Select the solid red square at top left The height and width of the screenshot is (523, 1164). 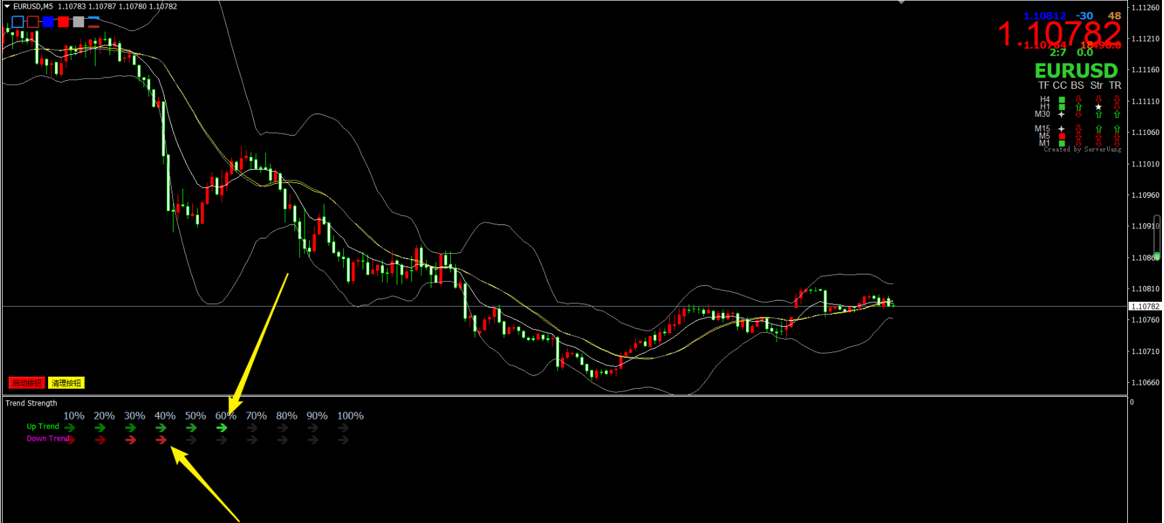[63, 22]
